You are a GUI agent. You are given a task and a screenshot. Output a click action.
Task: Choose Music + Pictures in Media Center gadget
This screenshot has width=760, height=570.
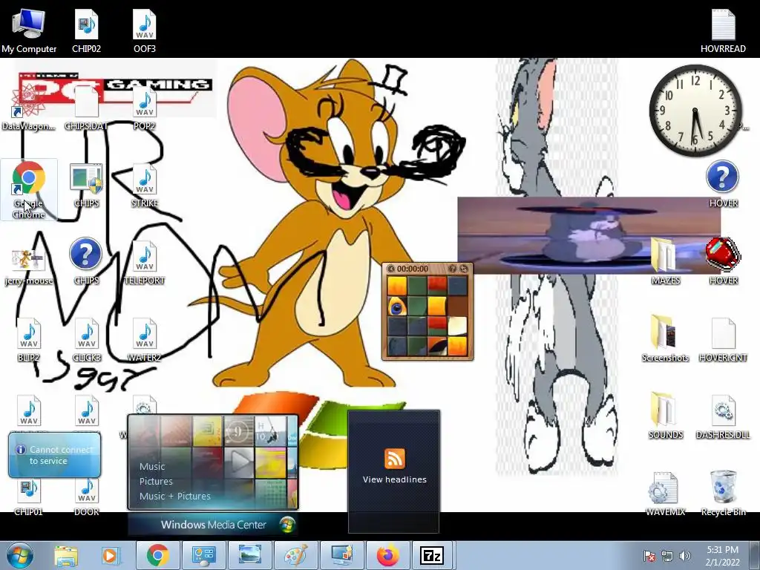[x=174, y=496]
